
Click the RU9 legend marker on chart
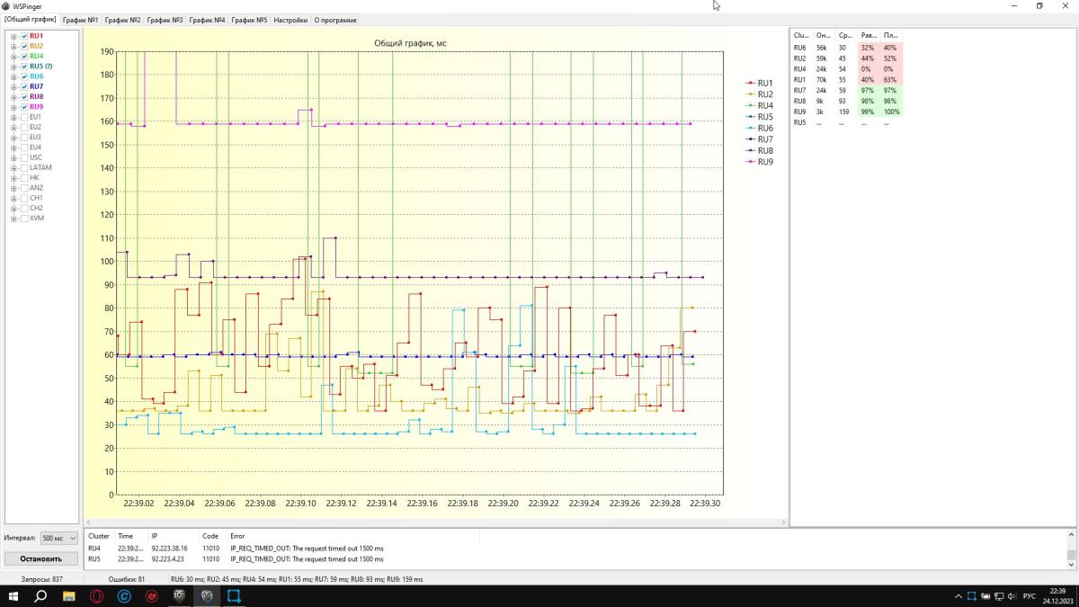[x=750, y=163]
